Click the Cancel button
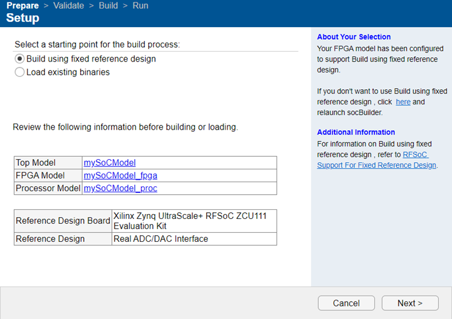Screen dimensions: 452x319 point(346,303)
